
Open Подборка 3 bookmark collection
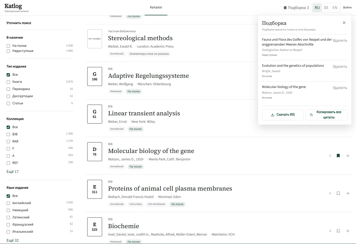pyautogui.click(x=296, y=8)
